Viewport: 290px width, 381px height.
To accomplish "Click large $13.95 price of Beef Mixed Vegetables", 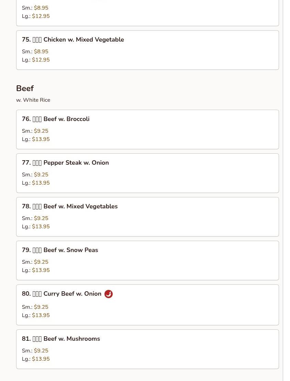I will [x=41, y=227].
